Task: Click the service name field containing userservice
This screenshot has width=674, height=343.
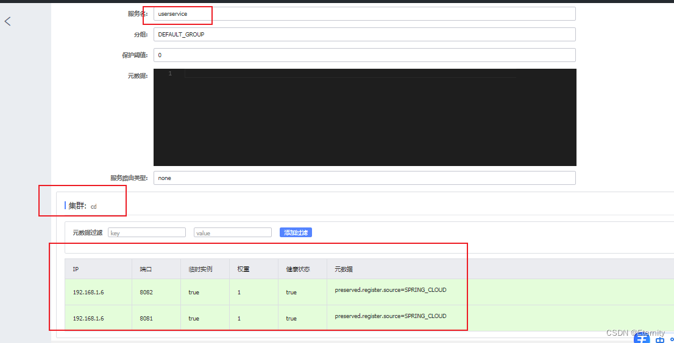Action: click(x=364, y=14)
